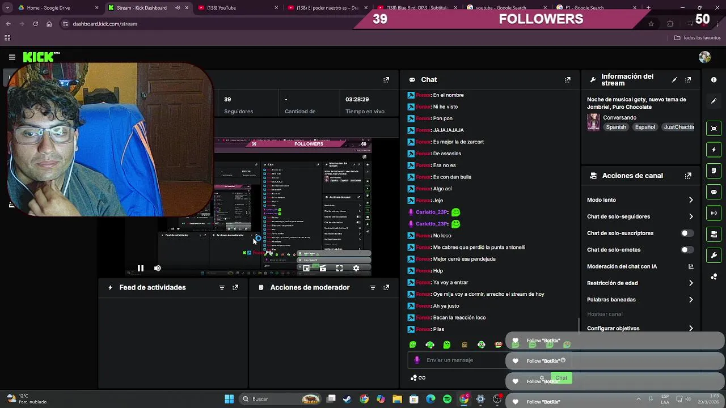Toggle the broadcast signal sidebar icon

714,213
